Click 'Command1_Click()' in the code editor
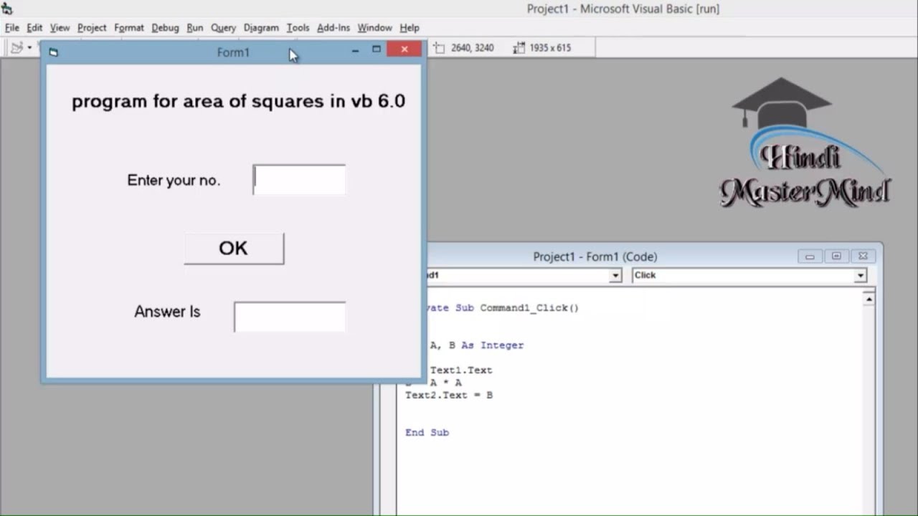918x516 pixels. coord(529,308)
